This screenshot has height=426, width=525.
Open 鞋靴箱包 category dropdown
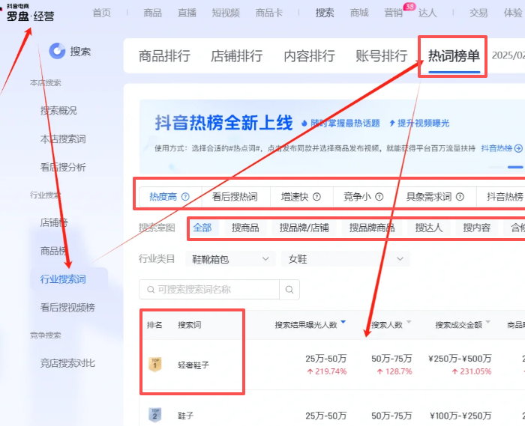click(230, 259)
